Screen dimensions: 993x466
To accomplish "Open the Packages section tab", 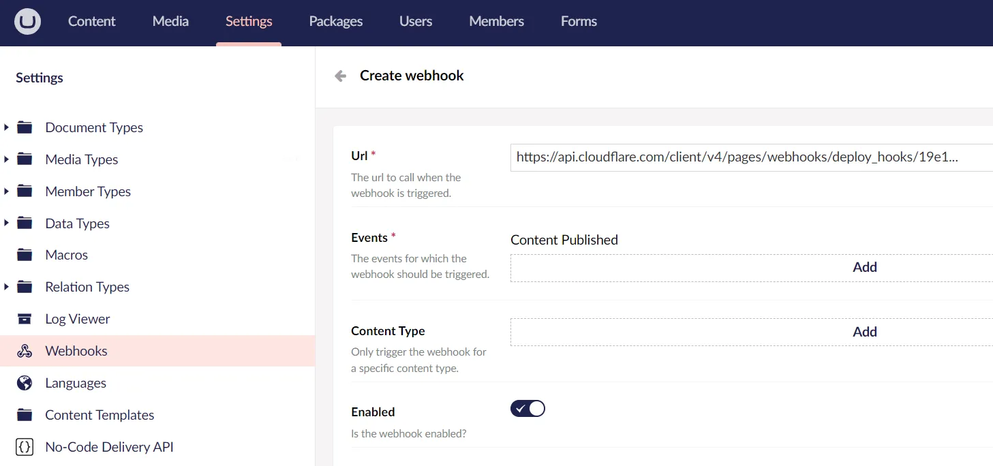I will [335, 21].
